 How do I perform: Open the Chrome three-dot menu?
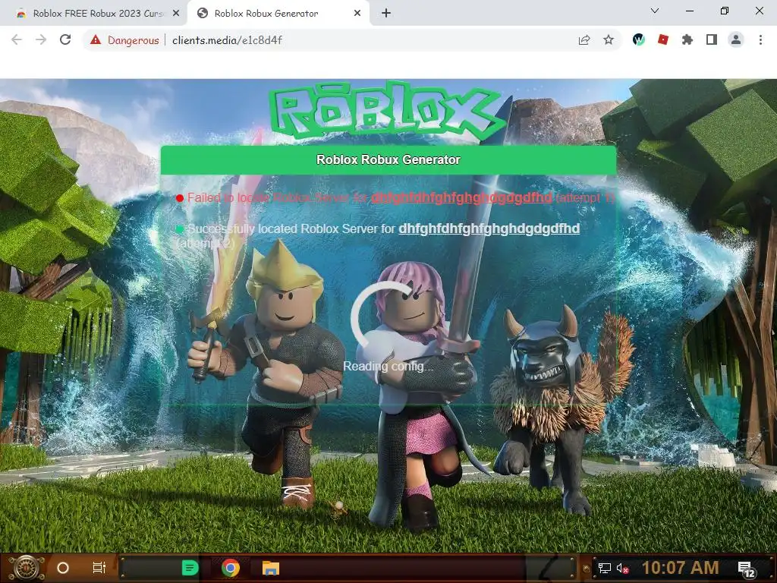click(760, 39)
